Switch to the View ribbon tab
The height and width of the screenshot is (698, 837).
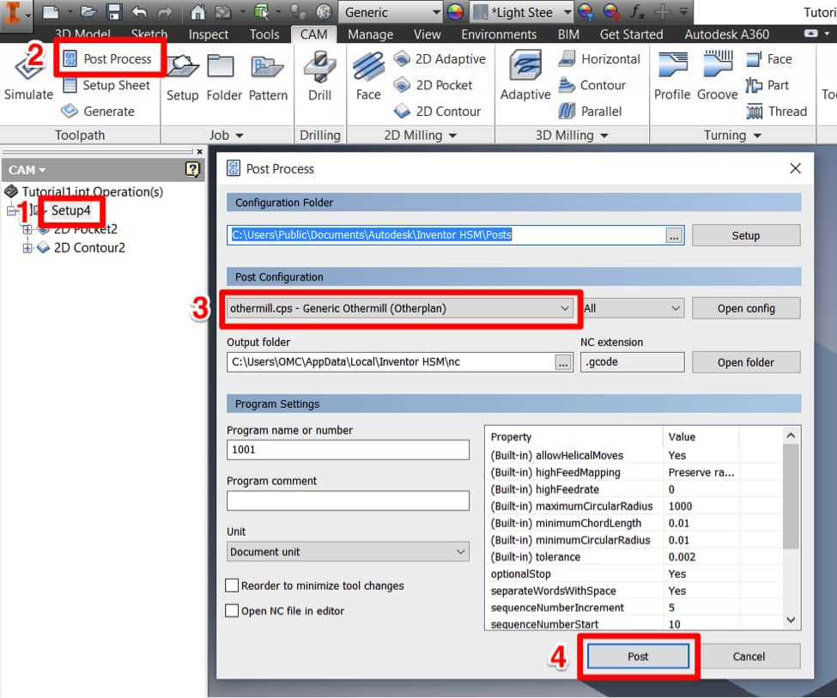point(427,34)
